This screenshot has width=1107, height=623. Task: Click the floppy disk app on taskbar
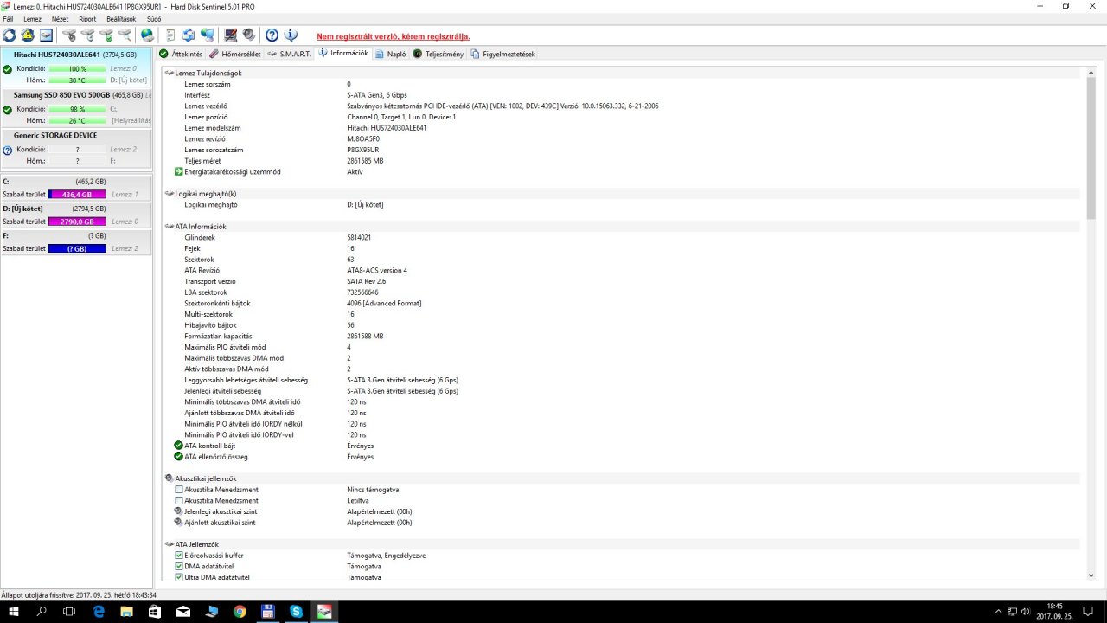point(268,612)
